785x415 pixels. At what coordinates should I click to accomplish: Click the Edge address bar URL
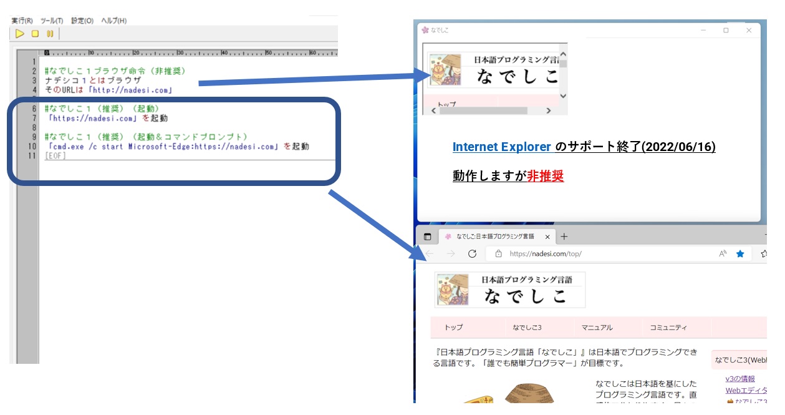[546, 254]
